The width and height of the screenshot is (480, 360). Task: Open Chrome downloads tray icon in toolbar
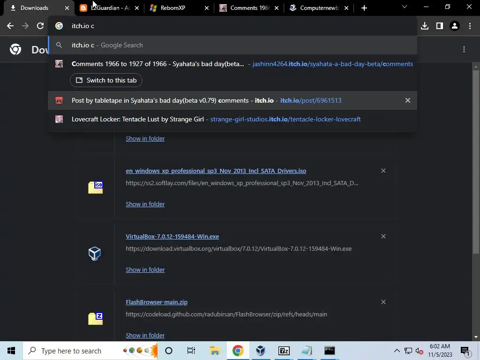(x=425, y=26)
